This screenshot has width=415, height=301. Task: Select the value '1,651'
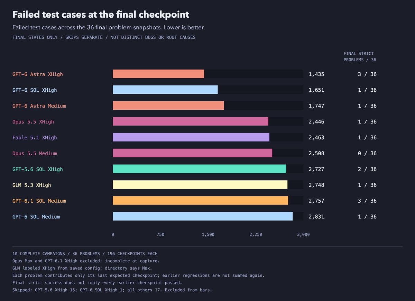pos(316,90)
